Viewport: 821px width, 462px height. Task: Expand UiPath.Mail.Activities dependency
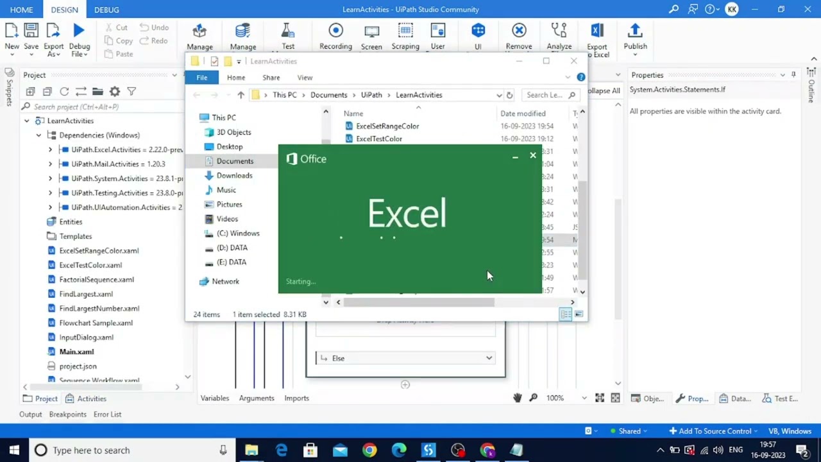click(50, 164)
